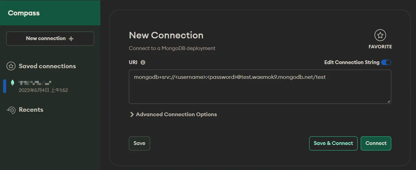Expand Advanced Connection Options

tap(173, 114)
